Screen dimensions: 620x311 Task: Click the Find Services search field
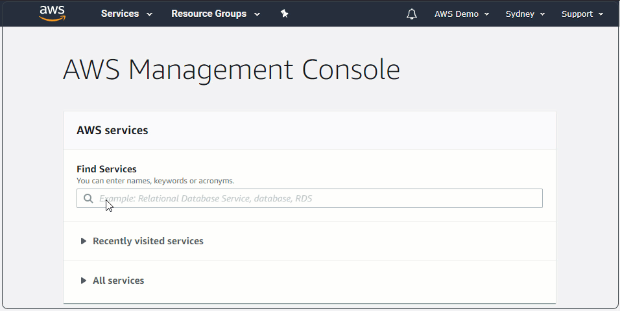309,198
